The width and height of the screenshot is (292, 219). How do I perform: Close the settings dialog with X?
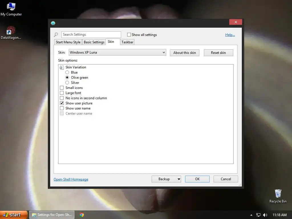(236, 22)
